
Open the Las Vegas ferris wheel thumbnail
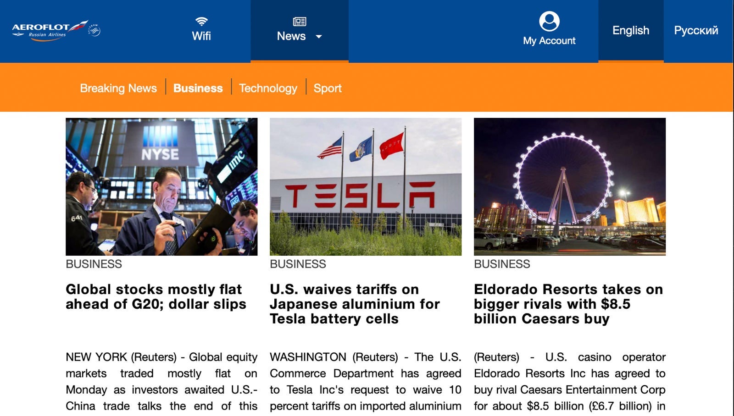click(570, 186)
